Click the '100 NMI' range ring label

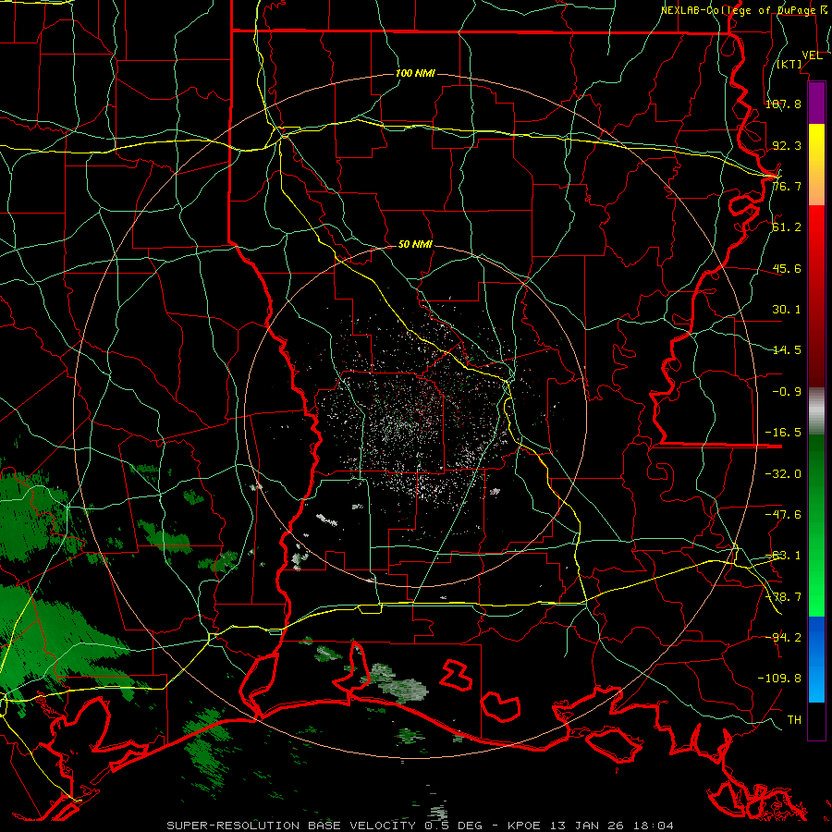coord(415,73)
